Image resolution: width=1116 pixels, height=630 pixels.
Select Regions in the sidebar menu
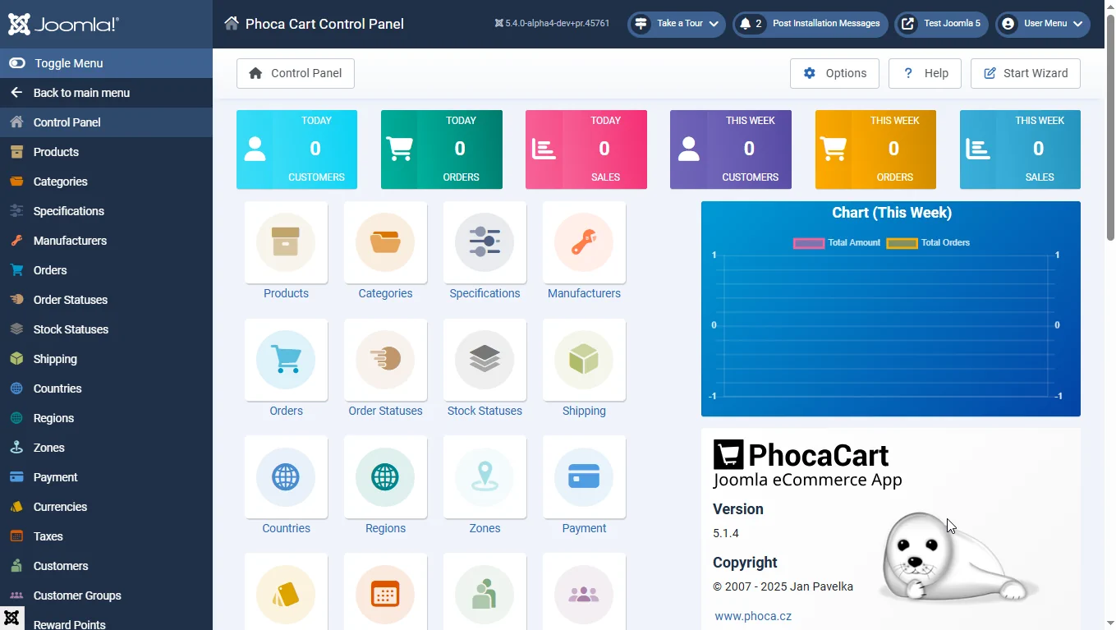106,418
